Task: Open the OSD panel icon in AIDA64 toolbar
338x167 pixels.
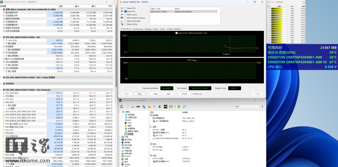Action: 166,107
